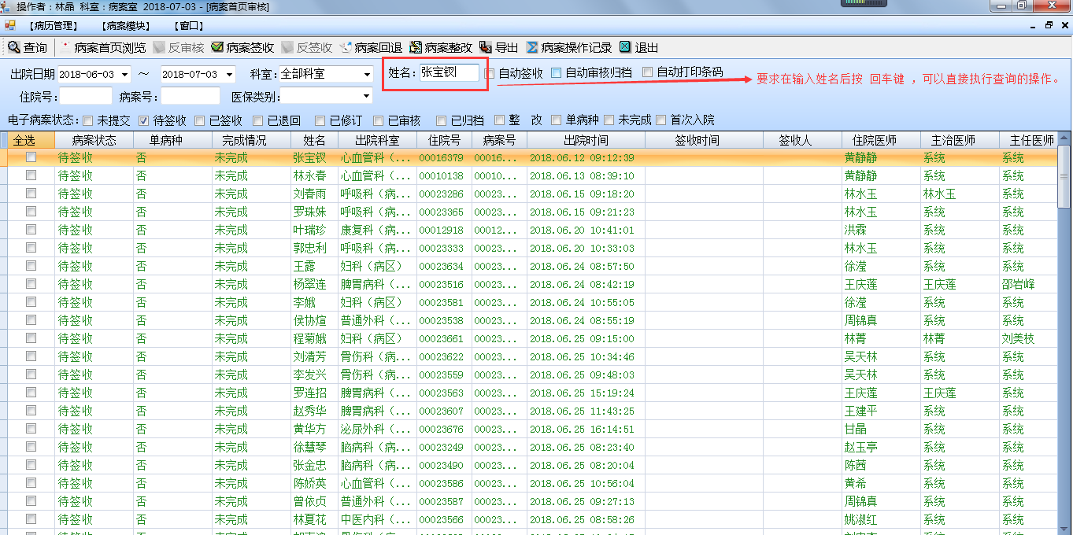Click the application icon in title bar
This screenshot has width=1073, height=535.
click(x=7, y=6)
